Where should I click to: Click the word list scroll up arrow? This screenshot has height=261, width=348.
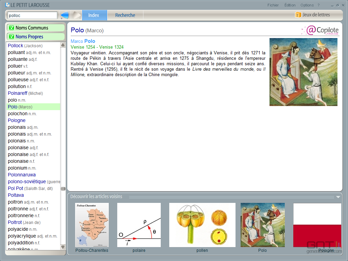(x=63, y=45)
